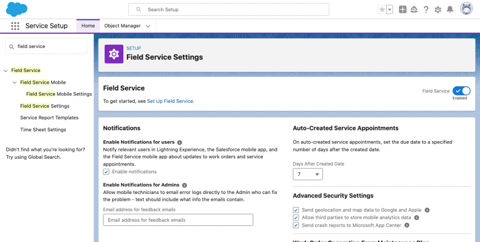This screenshot has width=480, height=242.
Task: Open the user profile avatar
Action: click(x=466, y=9)
